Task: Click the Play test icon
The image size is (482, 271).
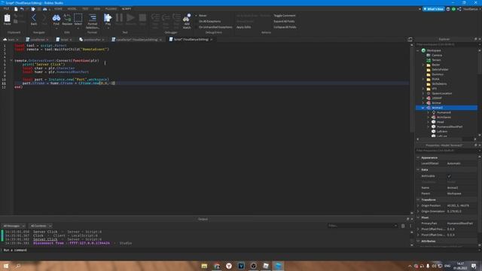Action: (108, 18)
